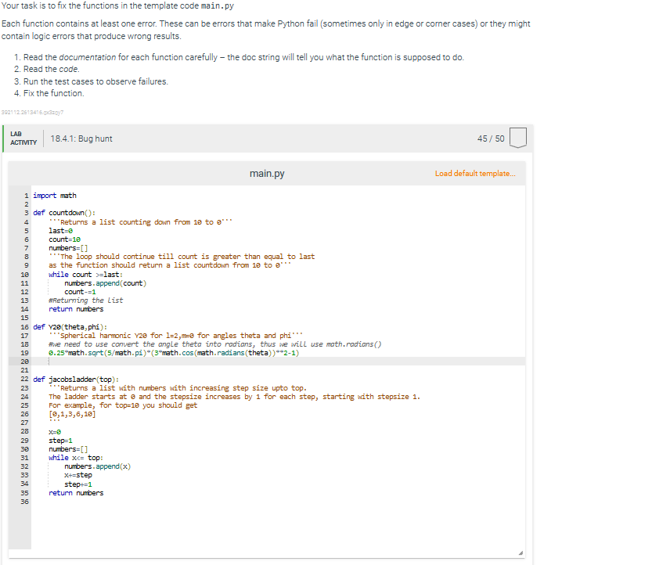This screenshot has width=670, height=565.
Task: Click the while count >=last: line
Action: tap(85, 275)
